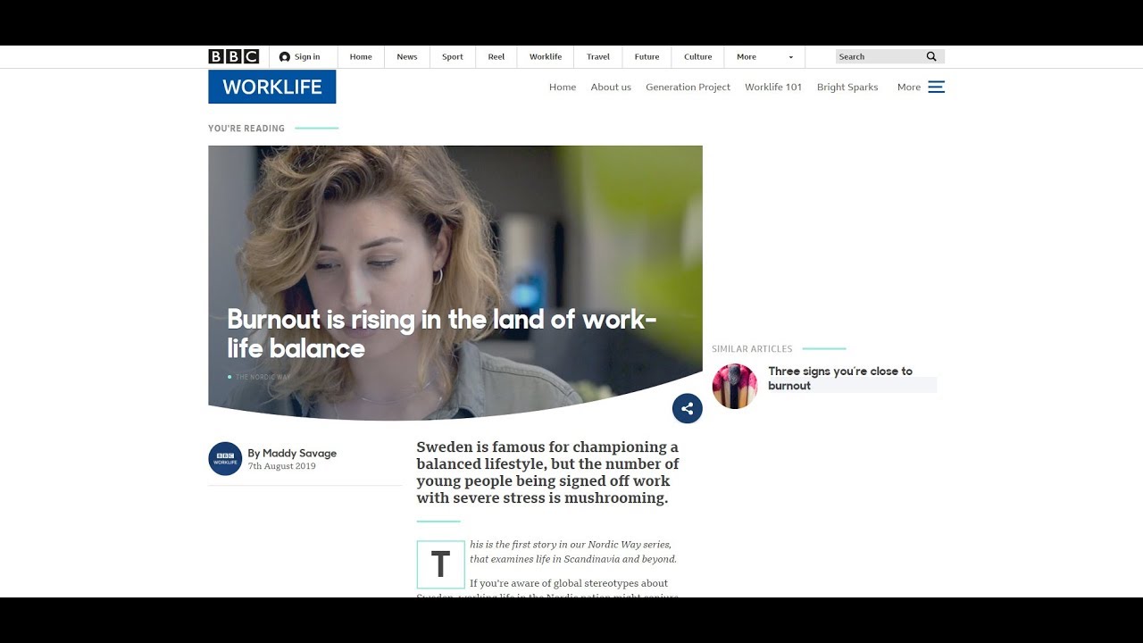
Task: Open Sport in the BBC top bar
Action: tap(453, 57)
